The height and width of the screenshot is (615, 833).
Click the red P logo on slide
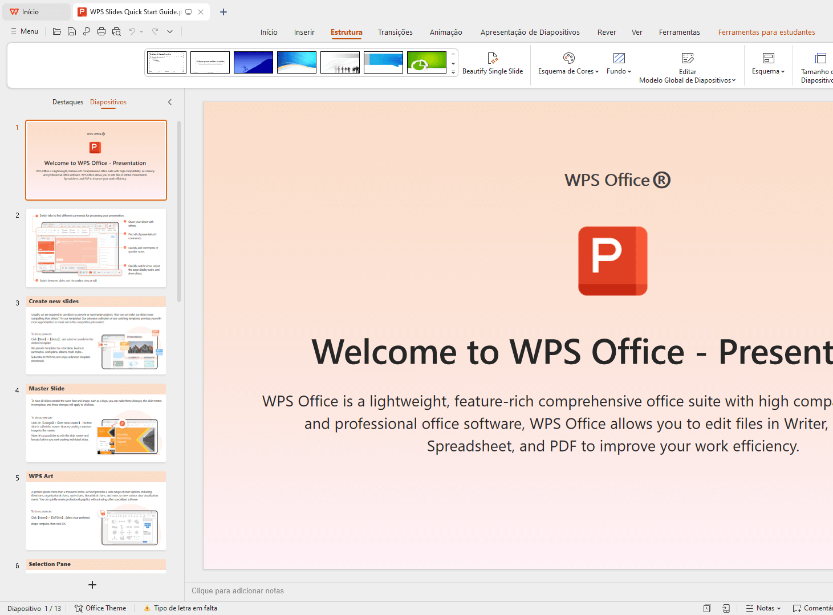[613, 261]
